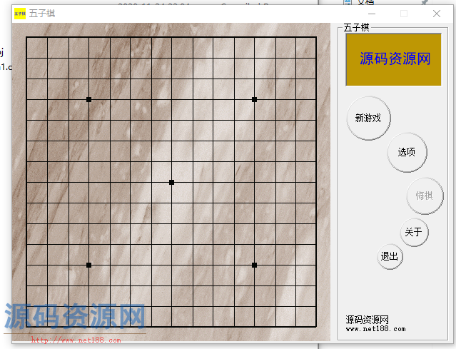Image resolution: width=456 pixels, height=349 pixels.
Task: Click the 源码资源网 gold banner
Action: click(393, 60)
